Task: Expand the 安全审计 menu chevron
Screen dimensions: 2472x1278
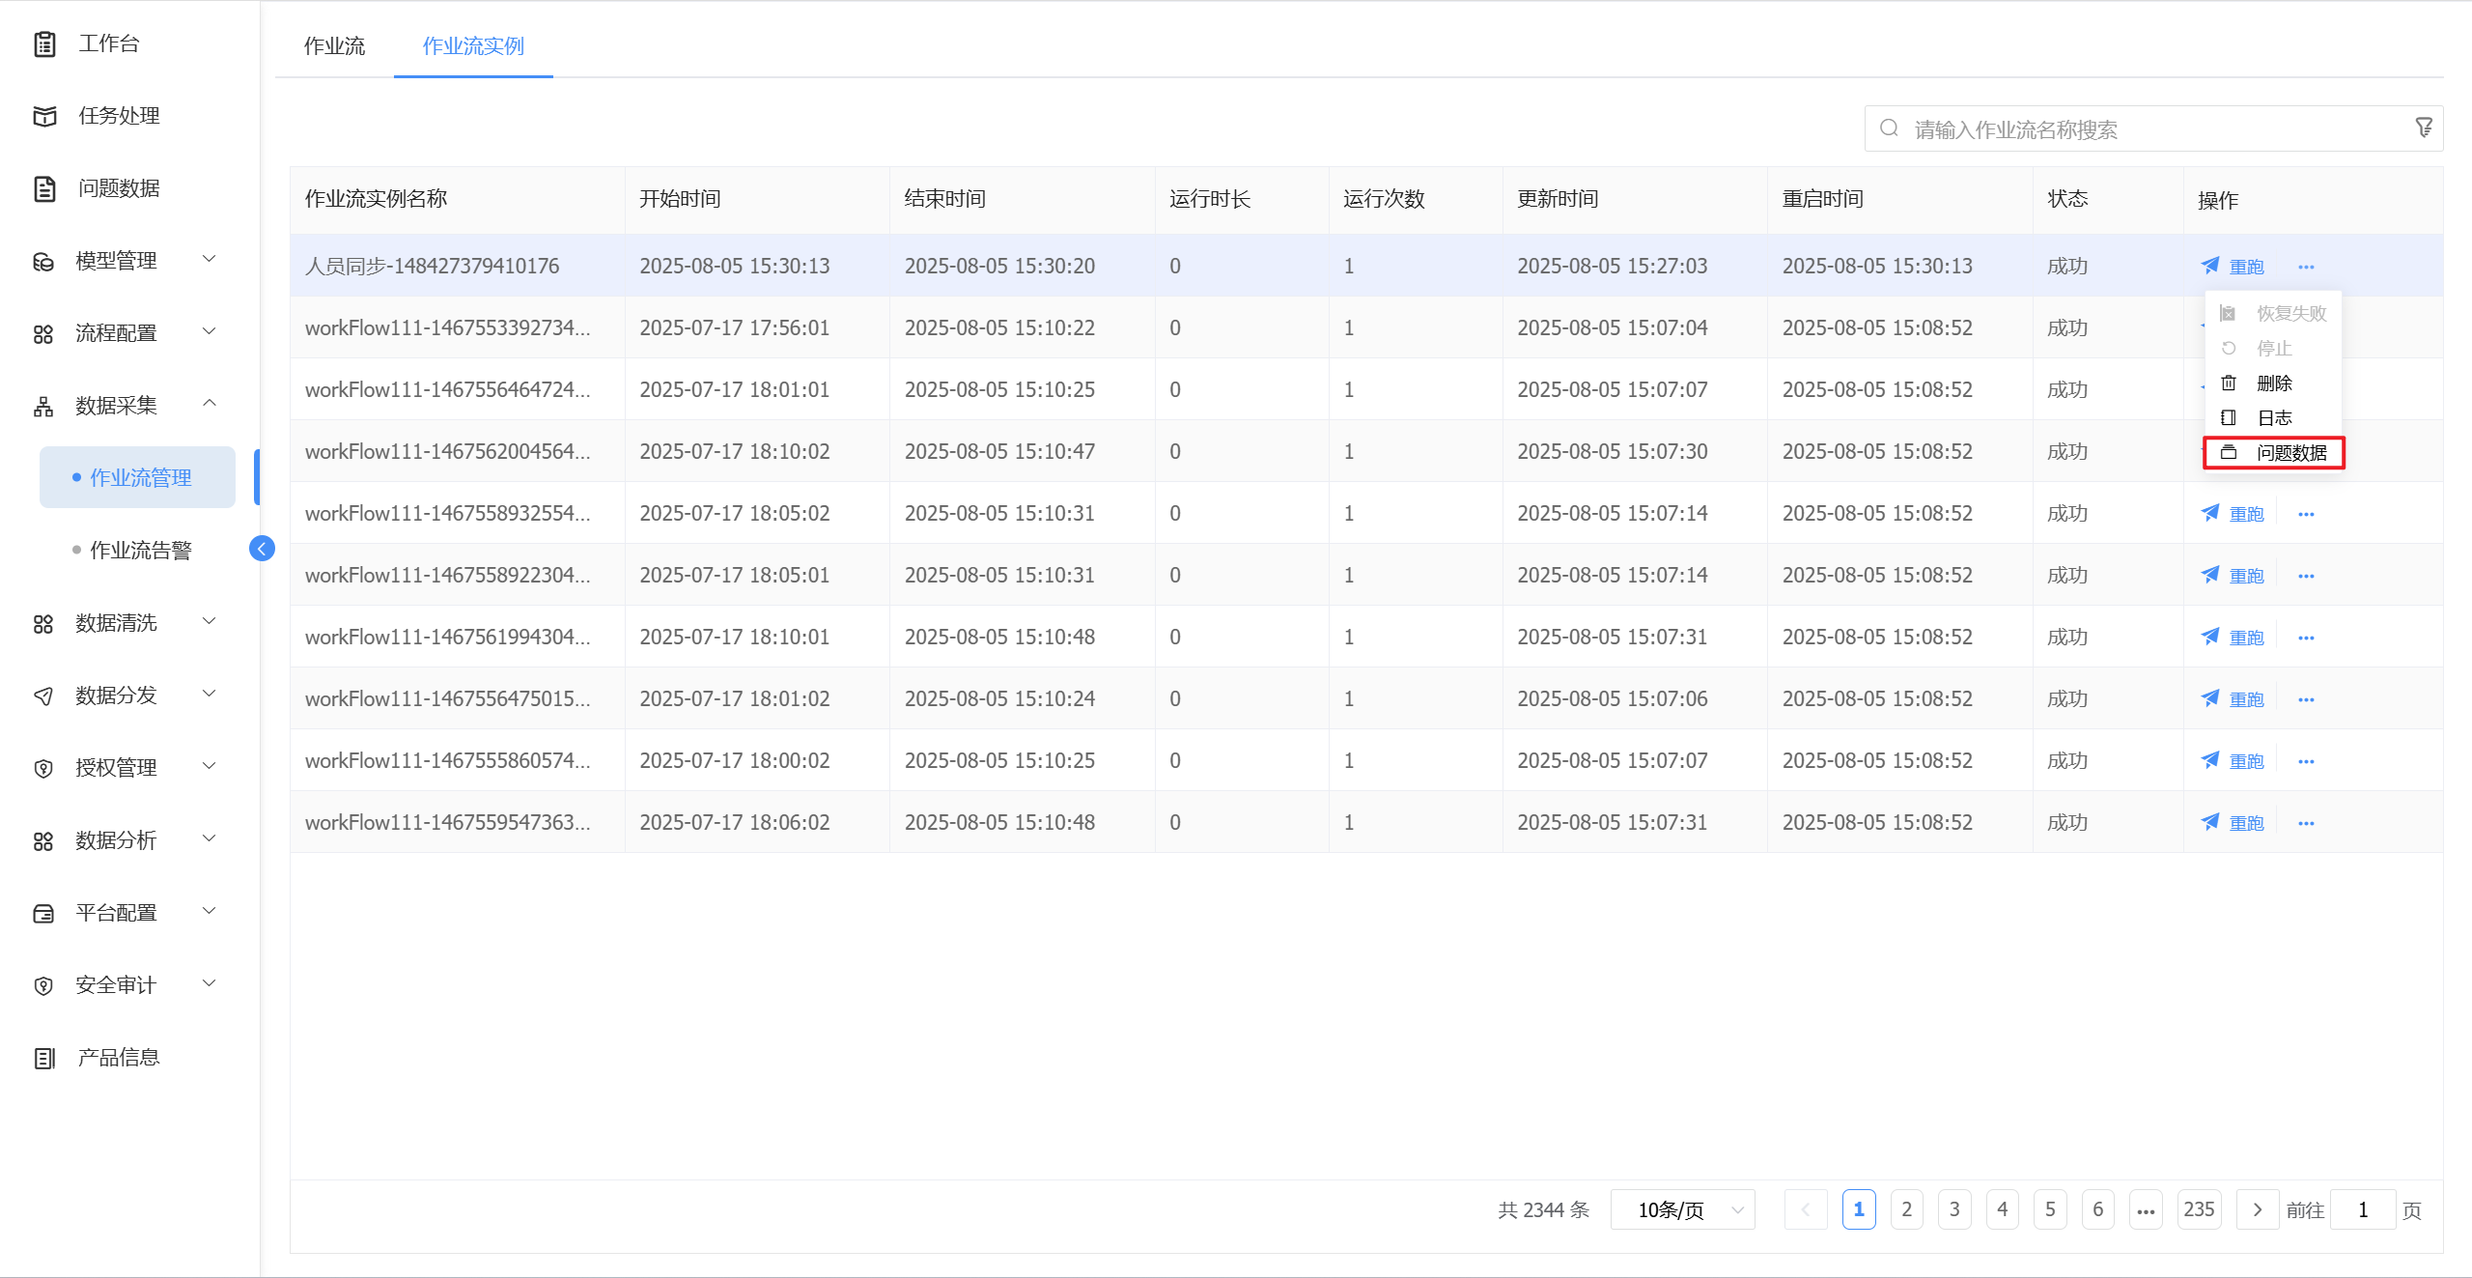Action: tap(209, 983)
